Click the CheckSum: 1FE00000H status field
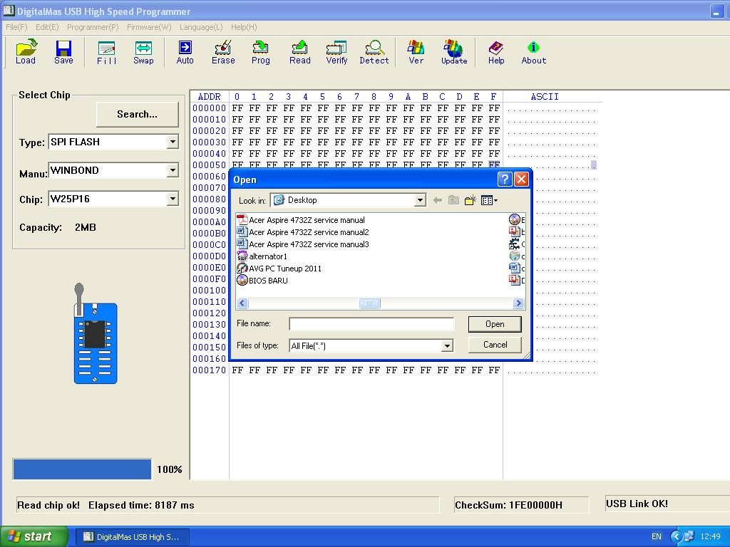 (x=521, y=505)
